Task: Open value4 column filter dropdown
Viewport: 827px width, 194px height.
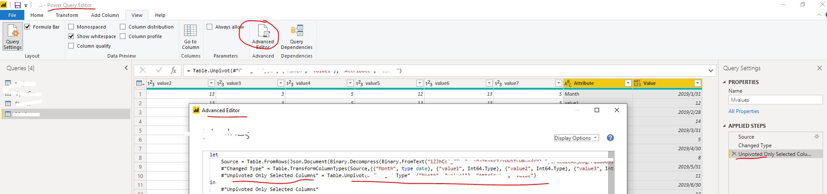Action: pos(350,83)
